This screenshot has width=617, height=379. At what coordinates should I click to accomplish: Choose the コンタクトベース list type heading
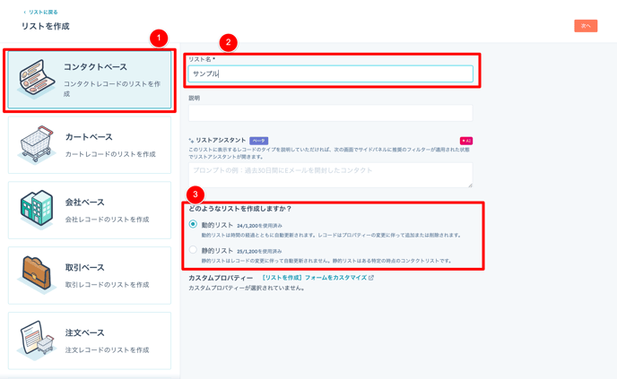click(96, 67)
